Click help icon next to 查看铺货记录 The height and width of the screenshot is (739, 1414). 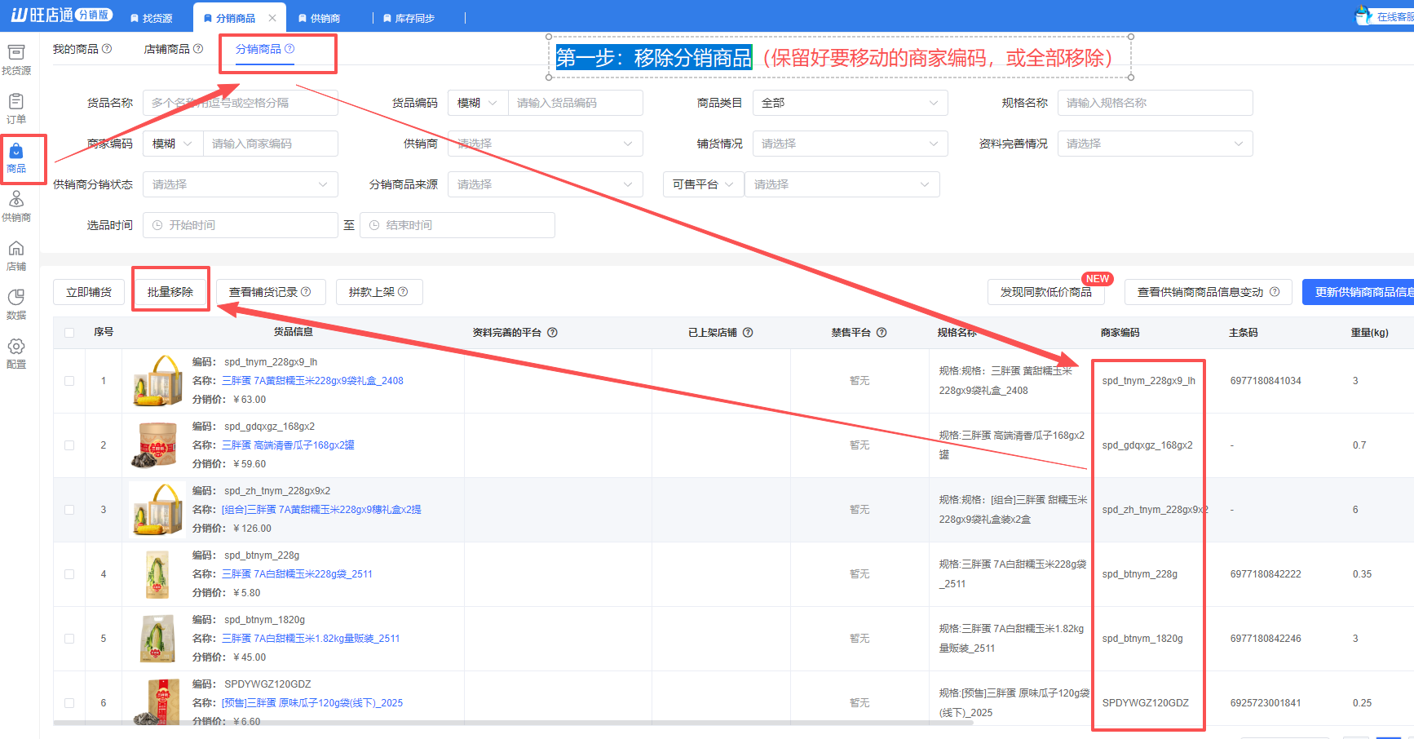(306, 292)
